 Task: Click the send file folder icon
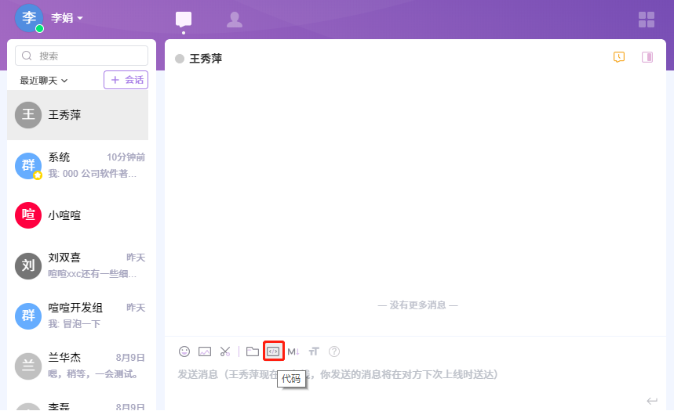pyautogui.click(x=252, y=352)
